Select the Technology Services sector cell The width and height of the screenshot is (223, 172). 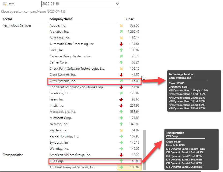click(17, 25)
